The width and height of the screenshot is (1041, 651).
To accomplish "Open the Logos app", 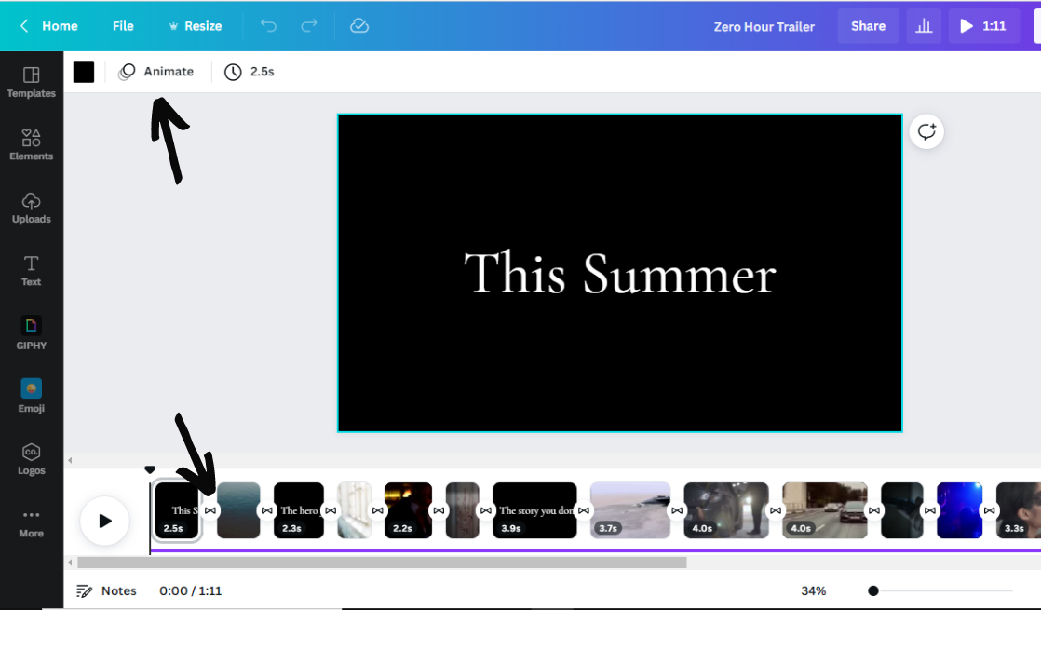I will coord(32,458).
